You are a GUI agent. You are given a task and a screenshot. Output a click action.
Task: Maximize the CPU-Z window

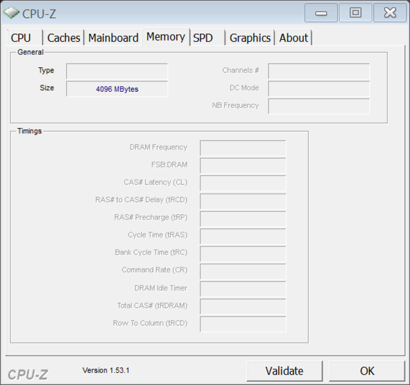pyautogui.click(x=355, y=13)
